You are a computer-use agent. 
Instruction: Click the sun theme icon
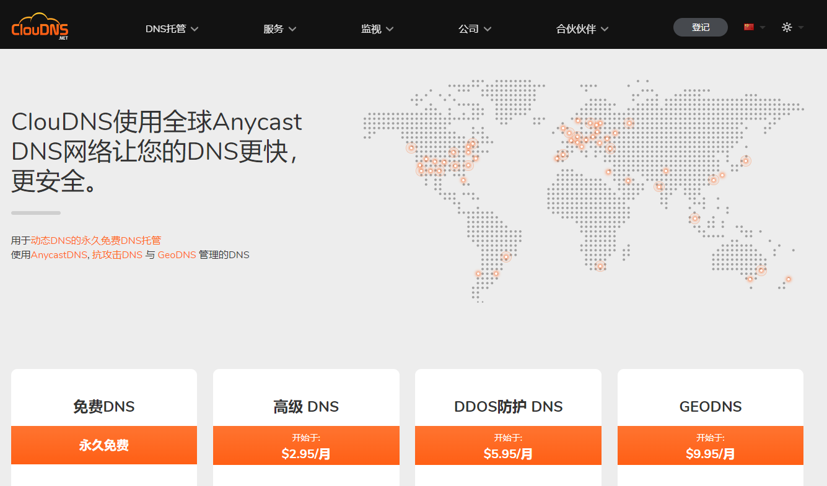[787, 27]
